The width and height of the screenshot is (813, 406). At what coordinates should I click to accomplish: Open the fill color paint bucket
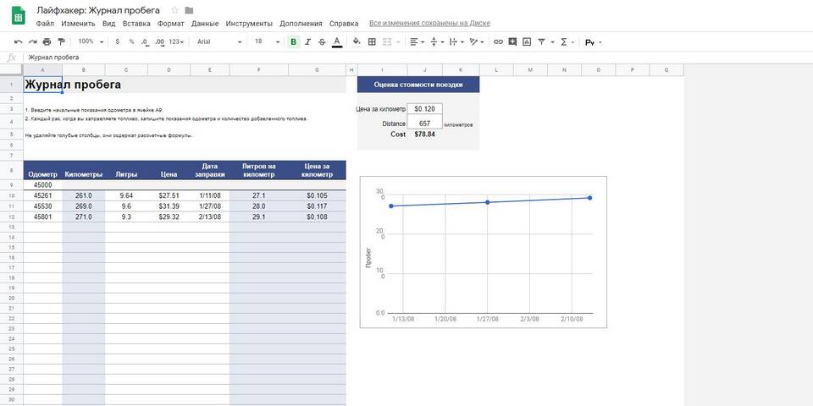356,41
